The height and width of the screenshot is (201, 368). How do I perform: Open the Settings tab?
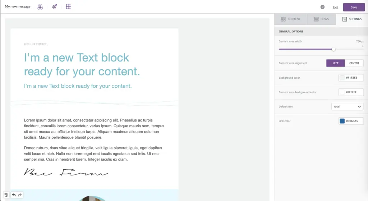pos(352,19)
